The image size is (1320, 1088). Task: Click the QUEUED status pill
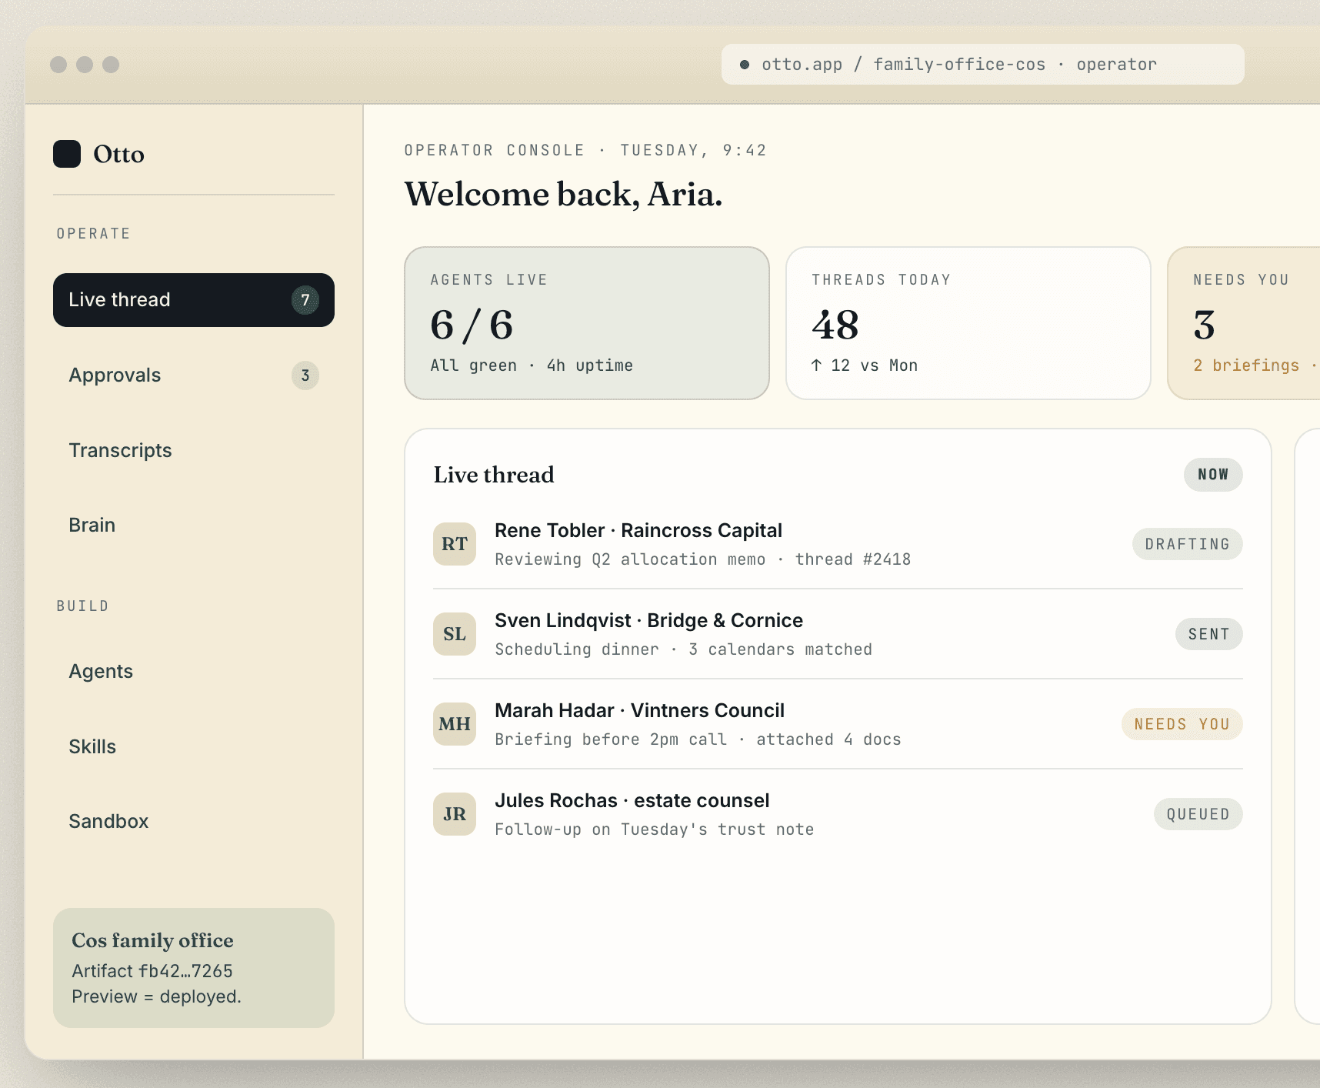[x=1198, y=814]
